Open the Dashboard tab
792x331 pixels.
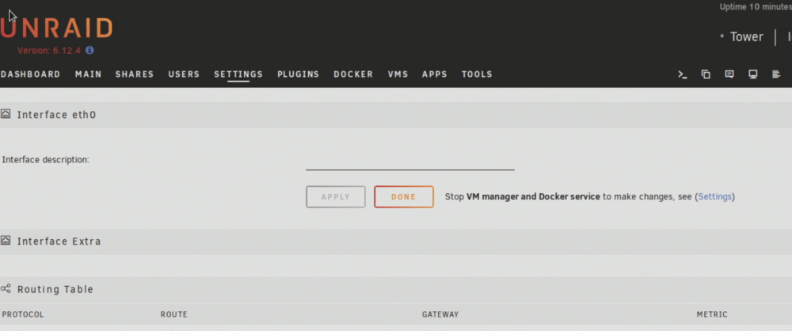click(30, 74)
